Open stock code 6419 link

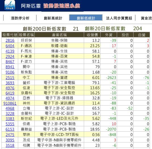tap(10, 93)
